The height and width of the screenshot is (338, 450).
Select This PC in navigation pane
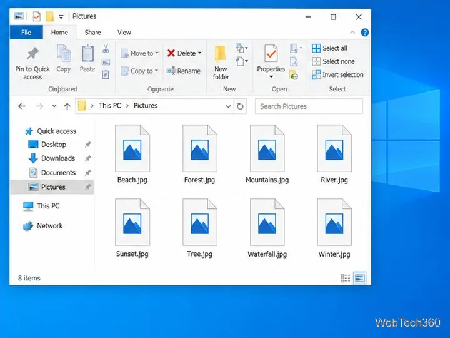[x=41, y=206]
